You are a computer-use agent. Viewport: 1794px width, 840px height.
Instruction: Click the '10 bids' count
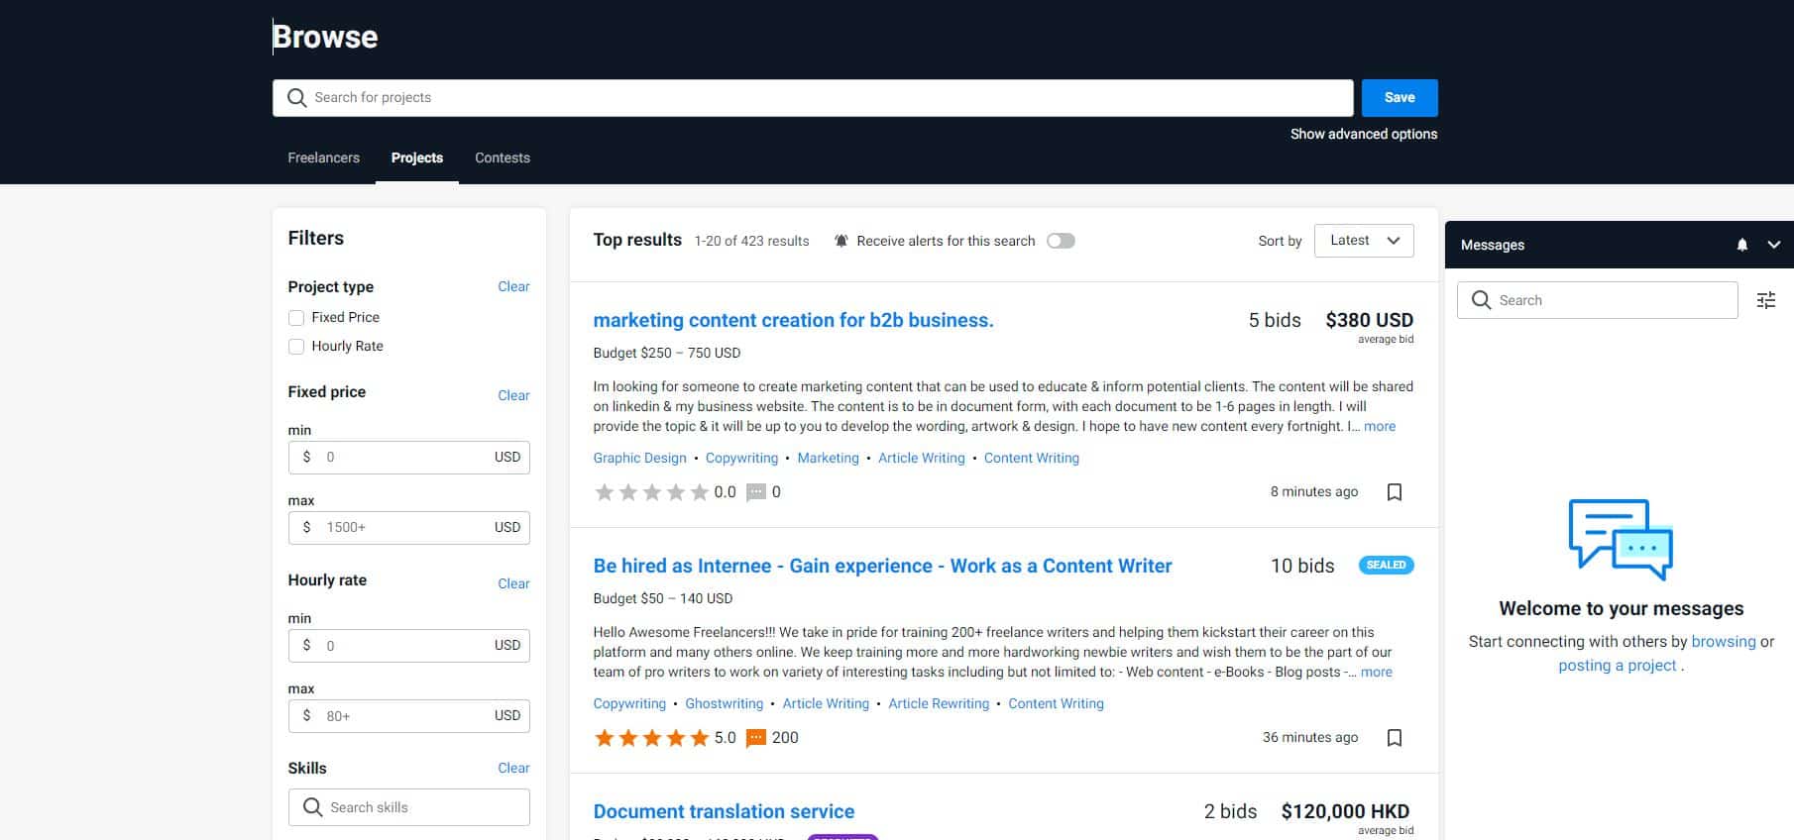pyautogui.click(x=1302, y=566)
